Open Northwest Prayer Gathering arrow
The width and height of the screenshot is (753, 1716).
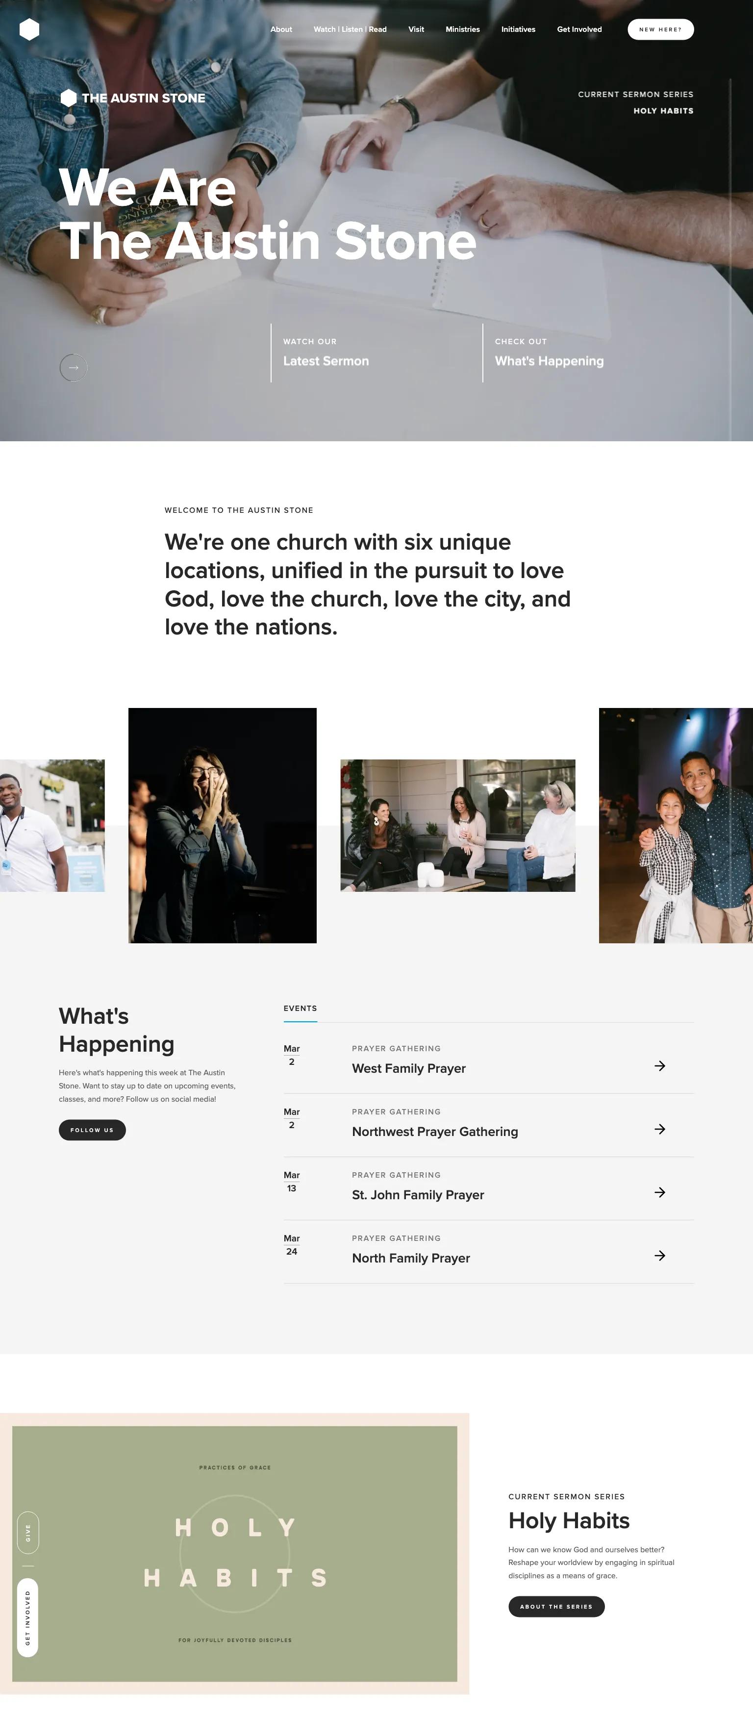tap(660, 1129)
